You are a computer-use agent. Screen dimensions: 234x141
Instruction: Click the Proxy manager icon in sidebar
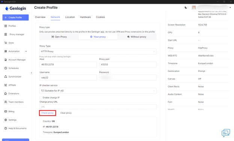click(6, 34)
